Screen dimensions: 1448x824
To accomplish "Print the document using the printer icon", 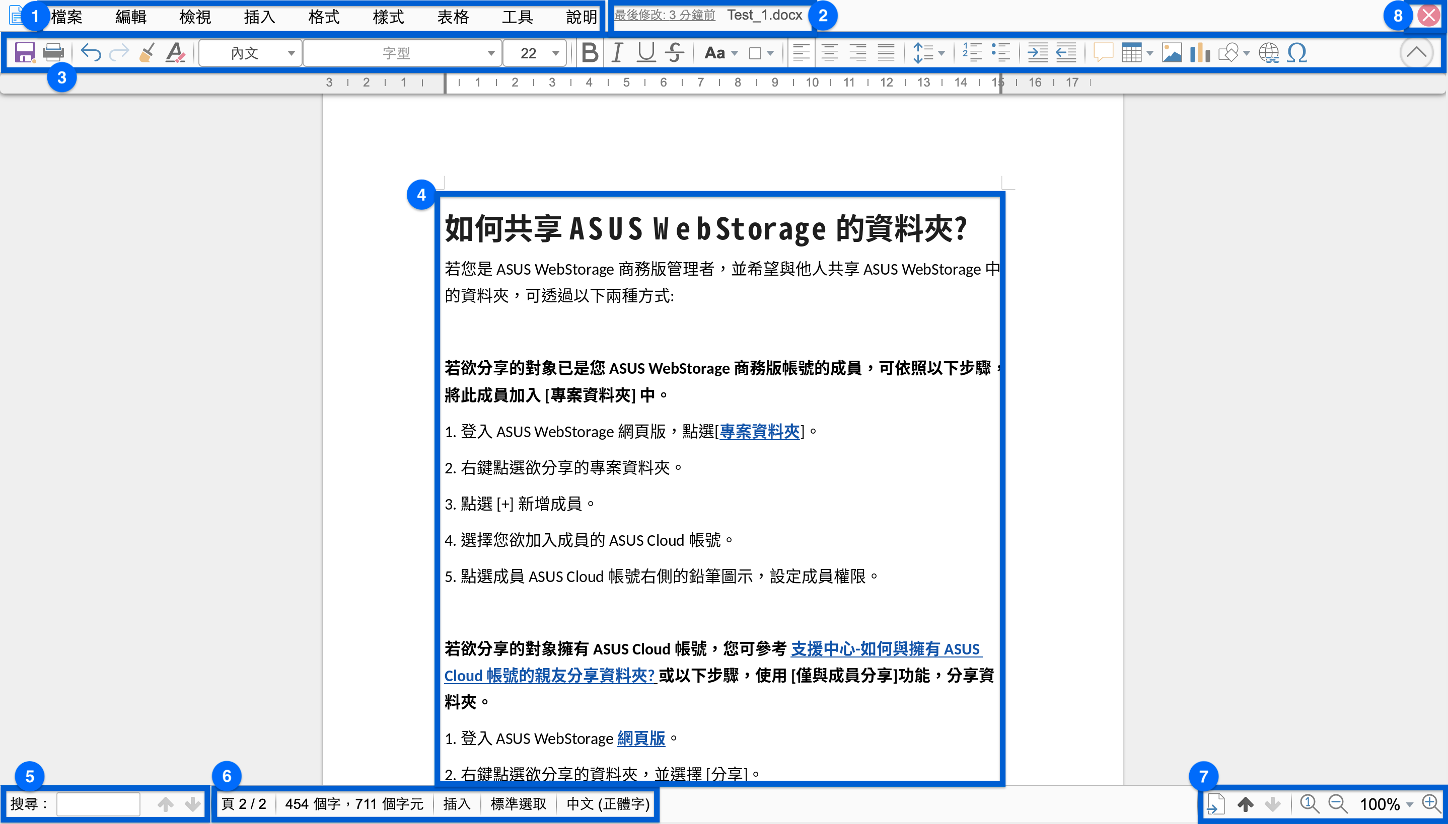I will coord(53,53).
